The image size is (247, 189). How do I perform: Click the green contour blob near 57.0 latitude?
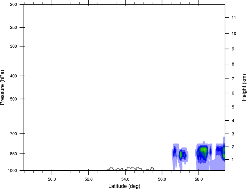pyautogui.click(x=181, y=154)
